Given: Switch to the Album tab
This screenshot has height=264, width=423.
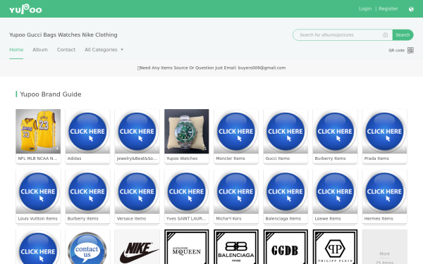Looking at the screenshot, I should click(x=40, y=50).
